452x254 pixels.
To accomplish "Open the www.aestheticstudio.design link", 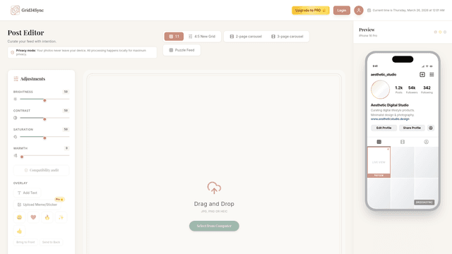I will click(x=390, y=119).
